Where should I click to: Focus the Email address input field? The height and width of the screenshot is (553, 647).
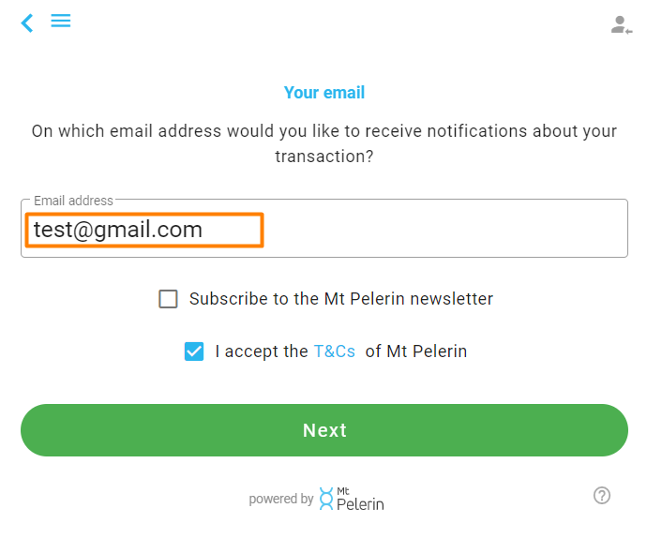click(324, 229)
